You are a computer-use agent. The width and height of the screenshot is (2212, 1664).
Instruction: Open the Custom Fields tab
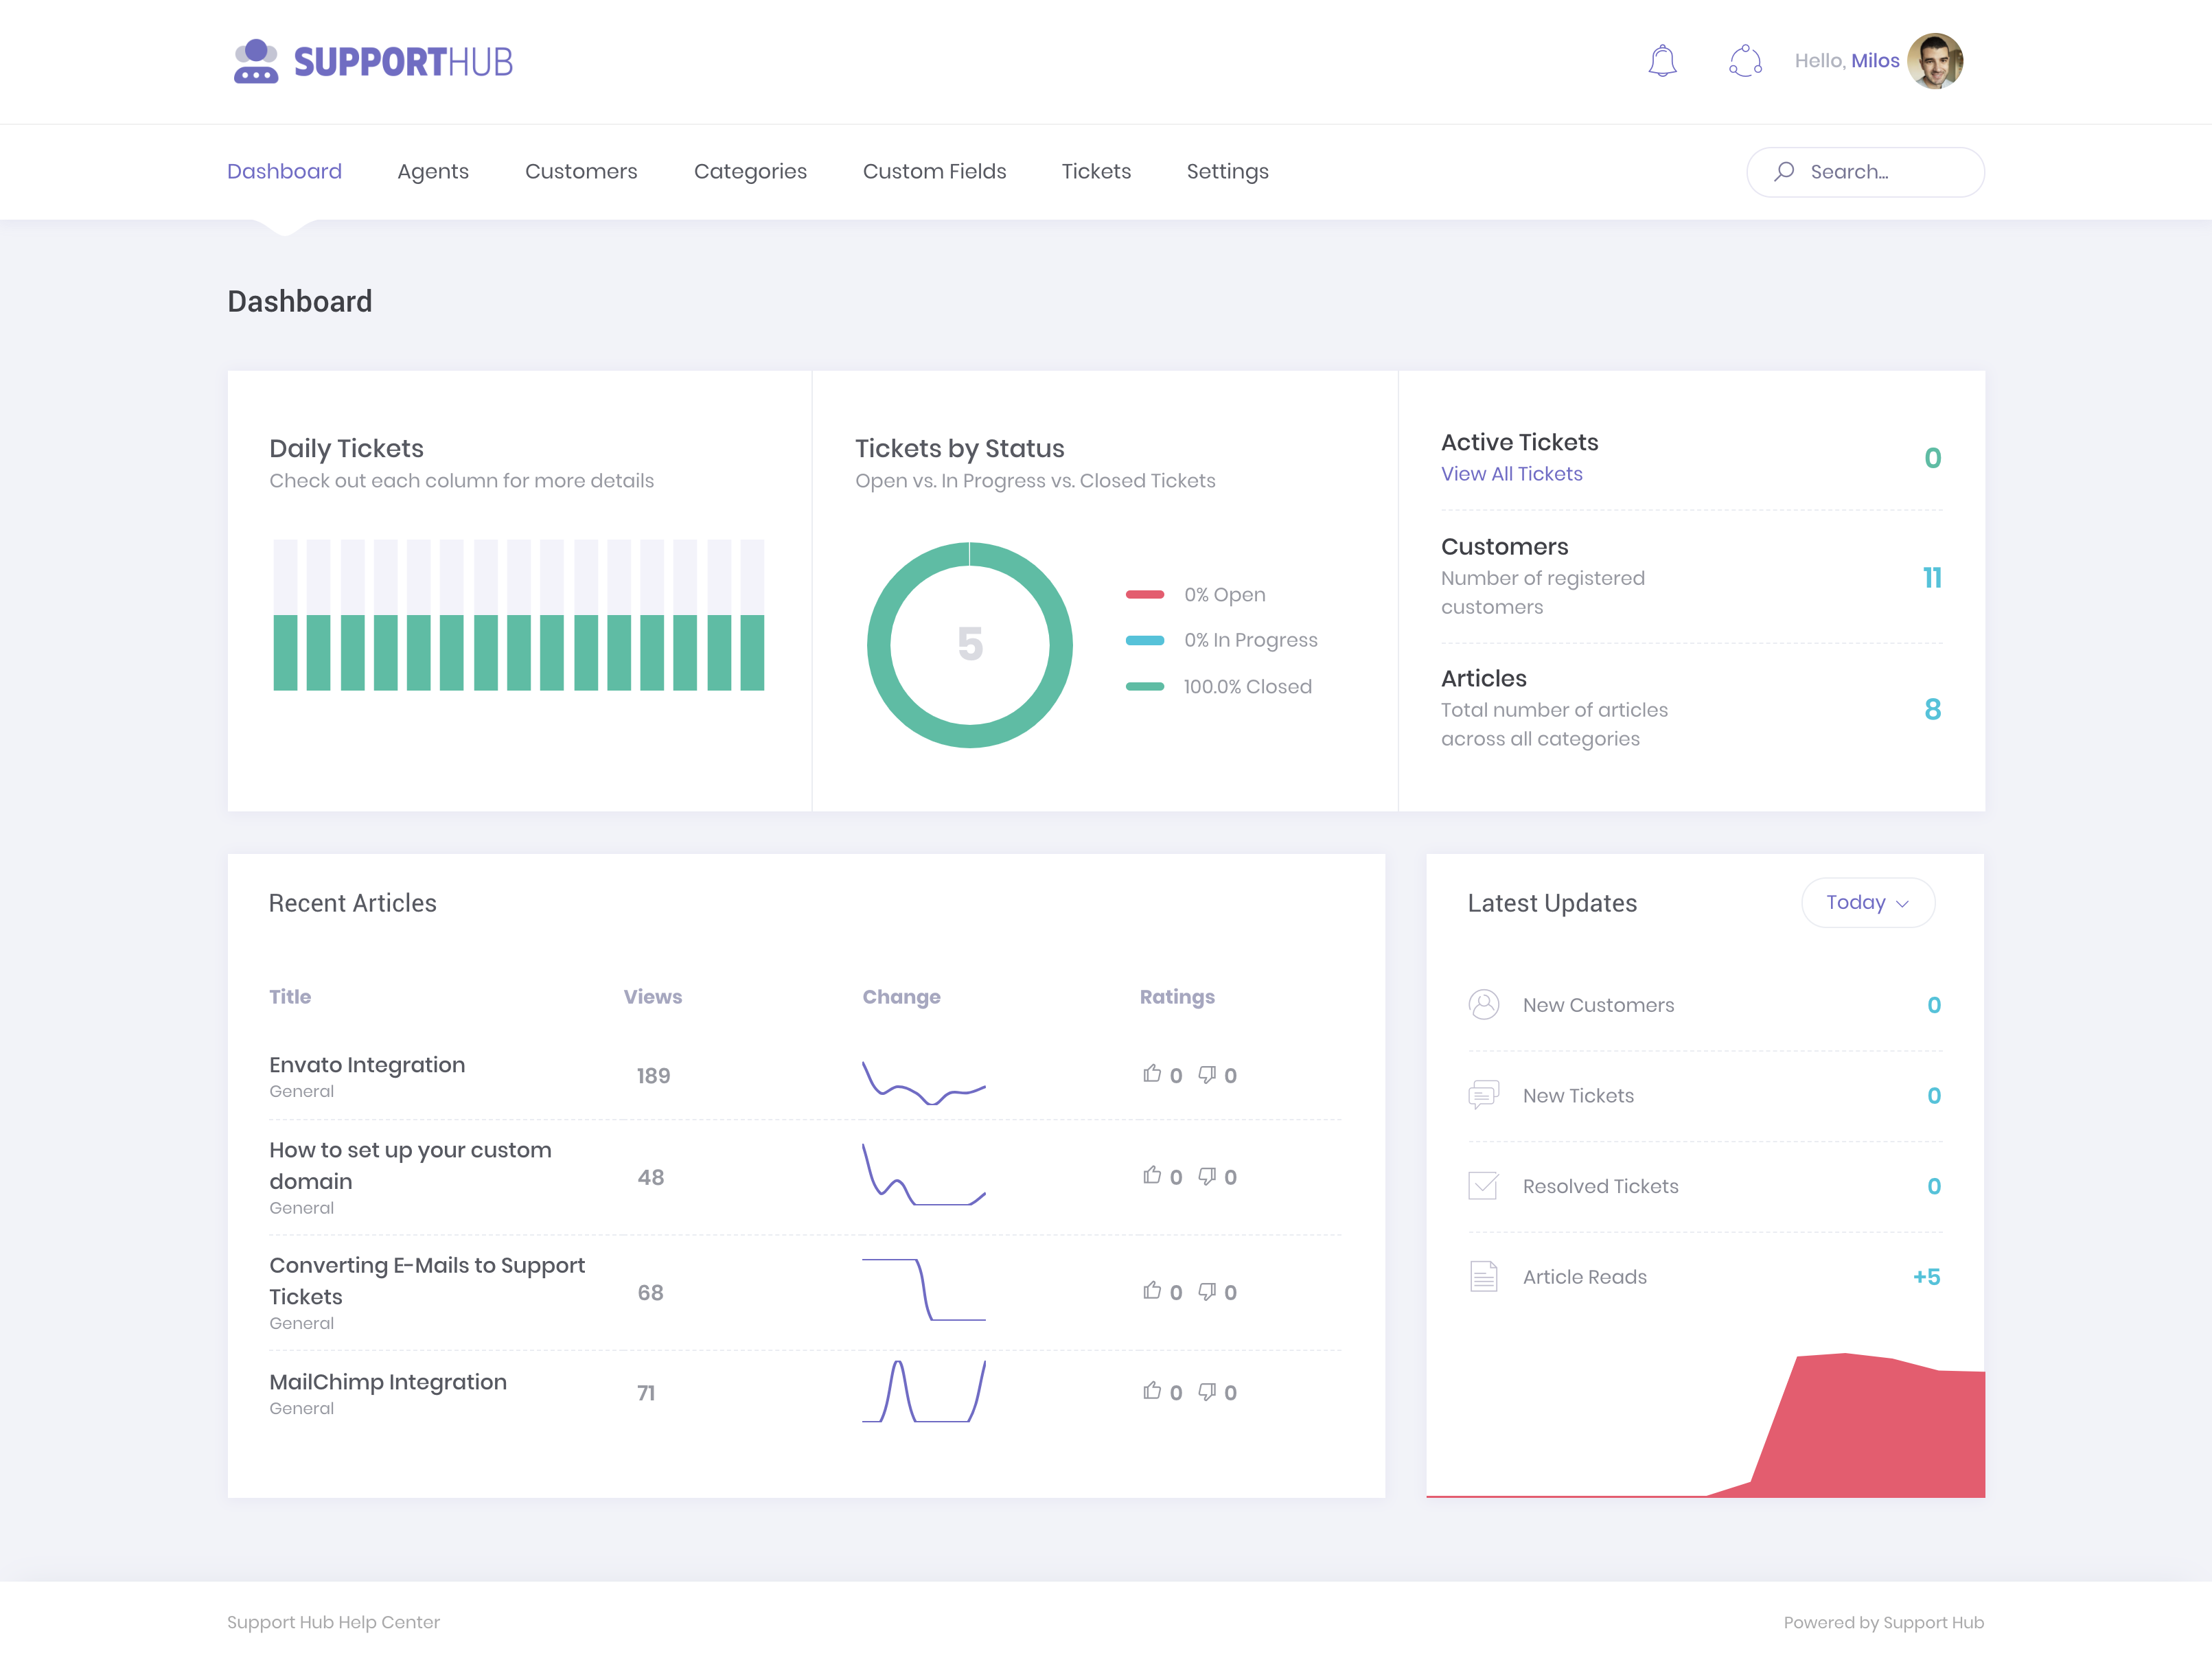click(934, 171)
